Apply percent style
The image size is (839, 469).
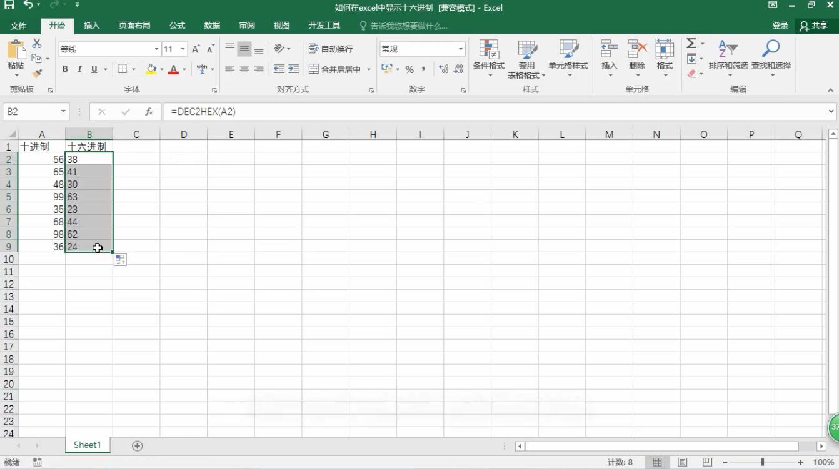[409, 69]
